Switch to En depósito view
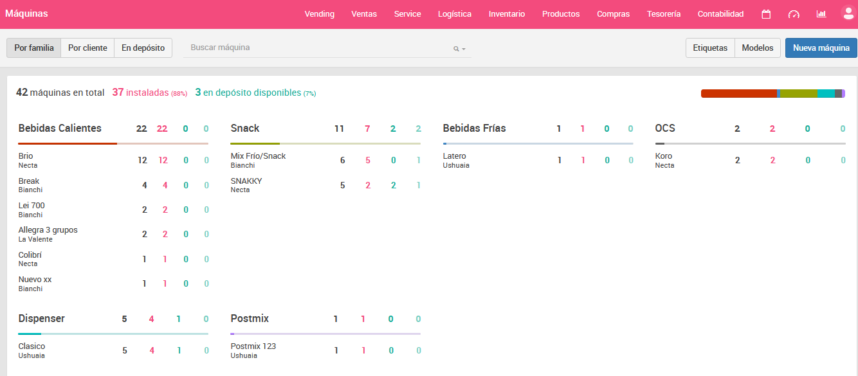 point(143,48)
